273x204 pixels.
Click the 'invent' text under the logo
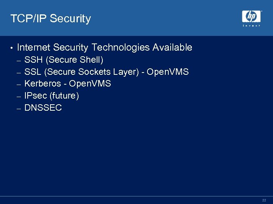pyautogui.click(x=252, y=26)
